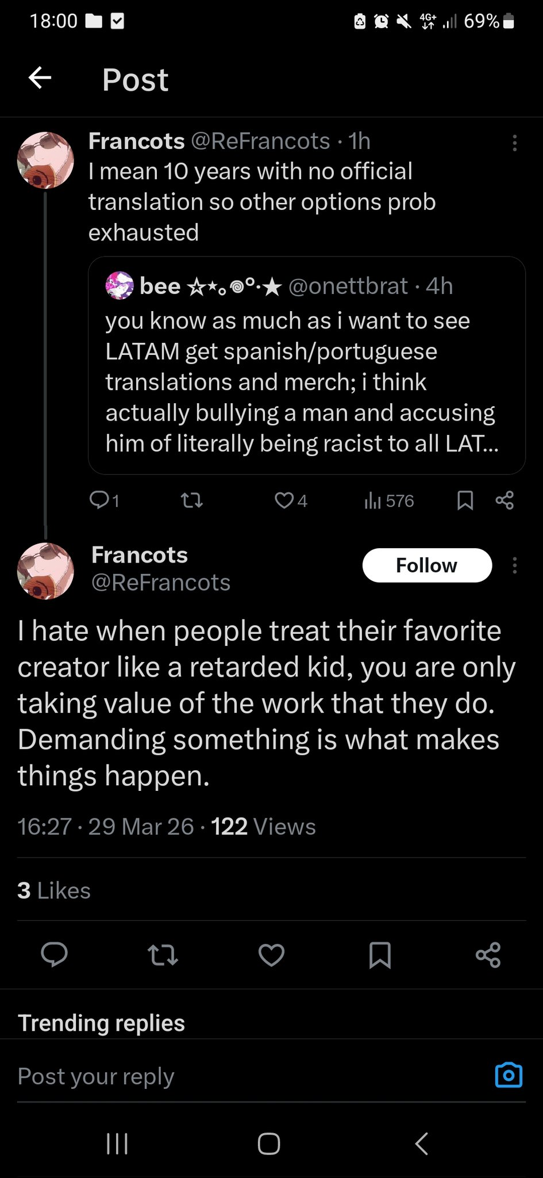Open Android recent apps button
Image resolution: width=543 pixels, height=1178 pixels.
[x=117, y=1143]
